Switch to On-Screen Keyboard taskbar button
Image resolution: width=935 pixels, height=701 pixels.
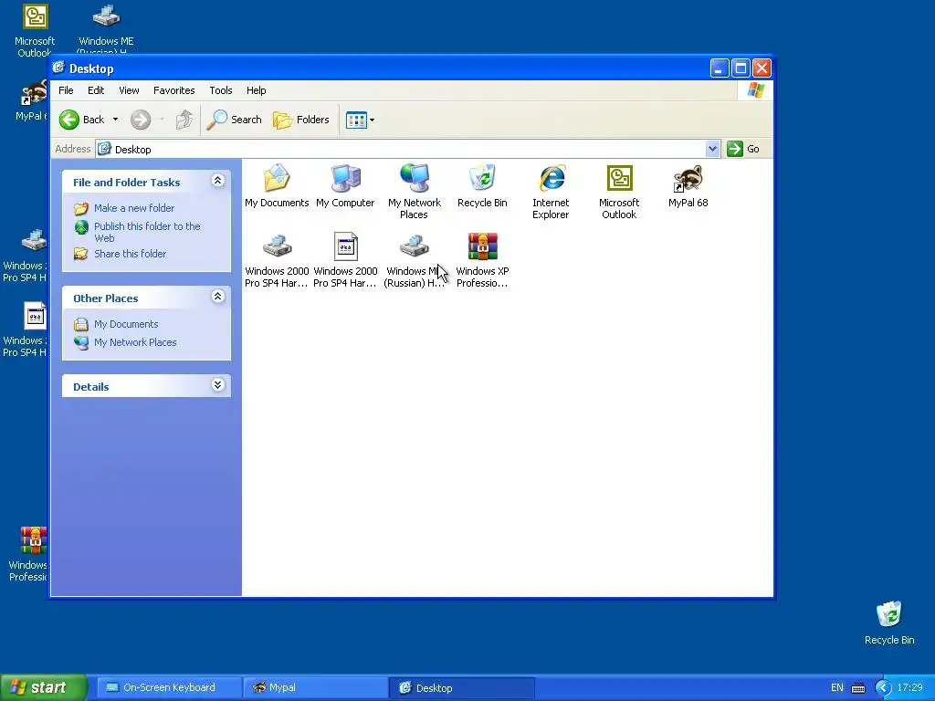click(x=169, y=688)
